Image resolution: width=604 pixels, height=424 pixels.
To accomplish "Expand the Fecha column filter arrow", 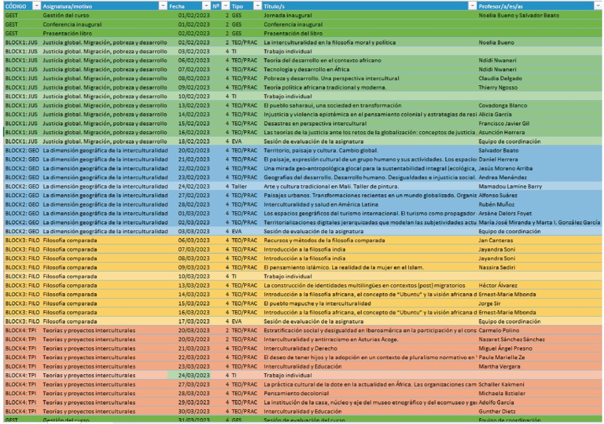I will (206, 5).
